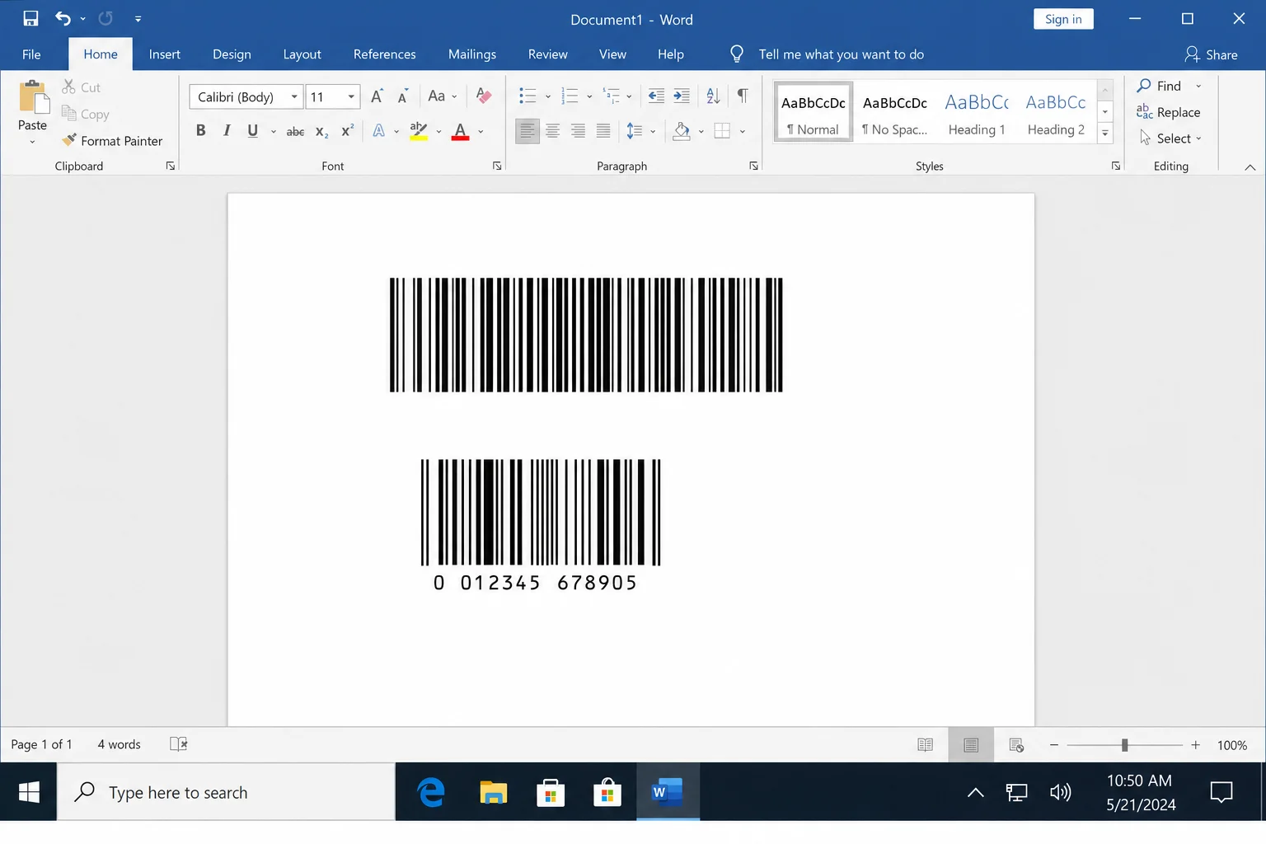1266x844 pixels.
Task: Center align the paragraph
Action: coord(552,131)
